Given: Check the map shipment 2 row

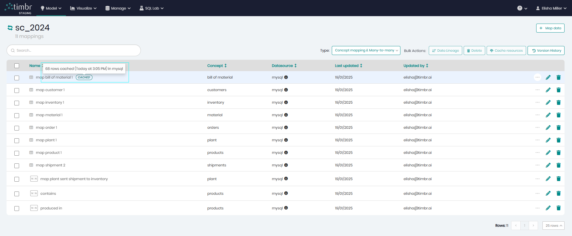Looking at the screenshot, I should 17,165.
